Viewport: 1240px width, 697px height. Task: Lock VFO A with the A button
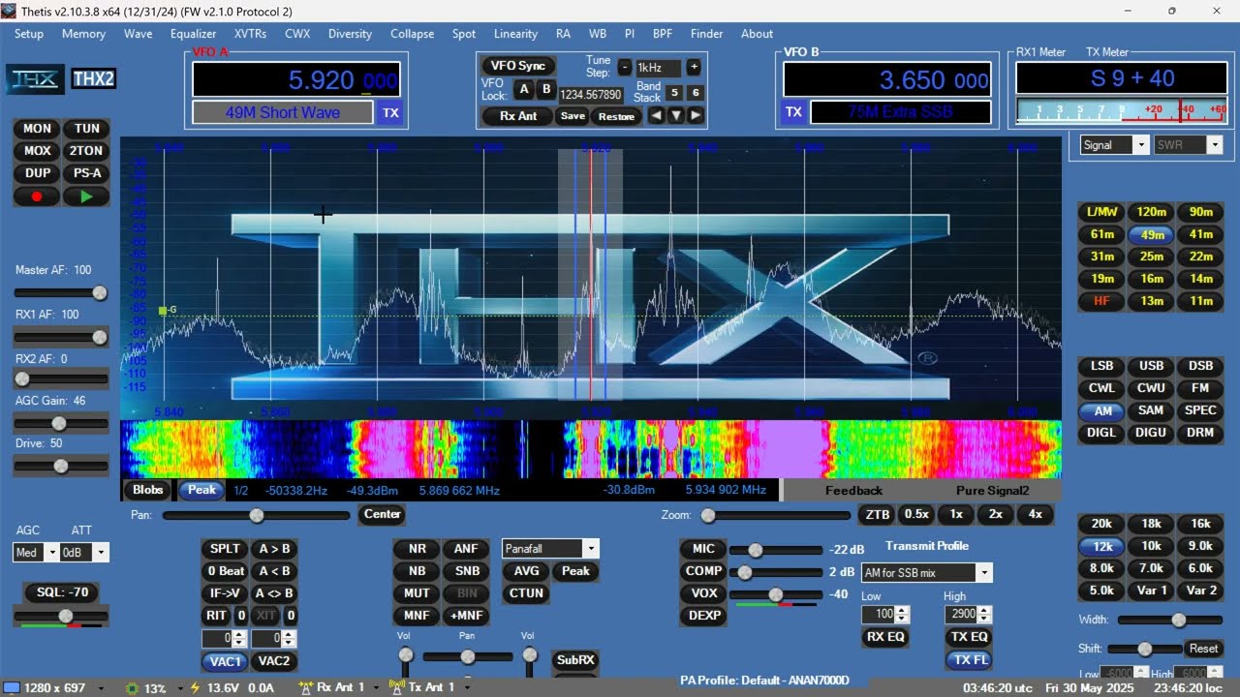click(x=523, y=90)
